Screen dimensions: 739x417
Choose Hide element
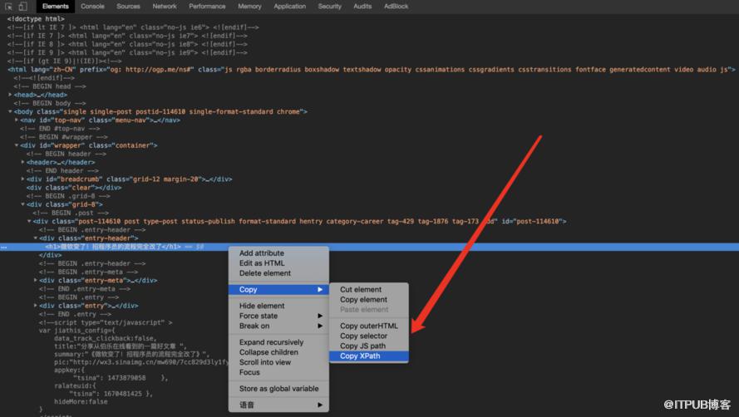(278, 306)
